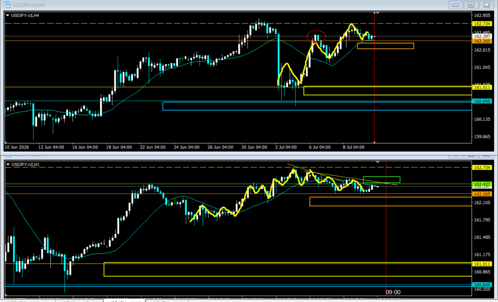Click the 24 Jun 04:00 time label
498x302 pixels.
[x=186, y=147]
